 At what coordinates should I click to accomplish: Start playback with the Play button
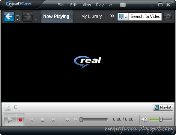10,120
